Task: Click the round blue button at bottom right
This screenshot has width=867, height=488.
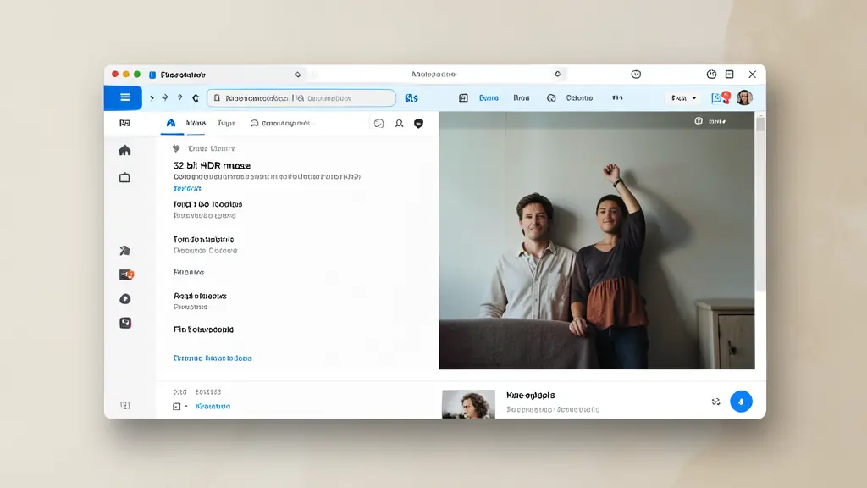Action: [x=741, y=402]
